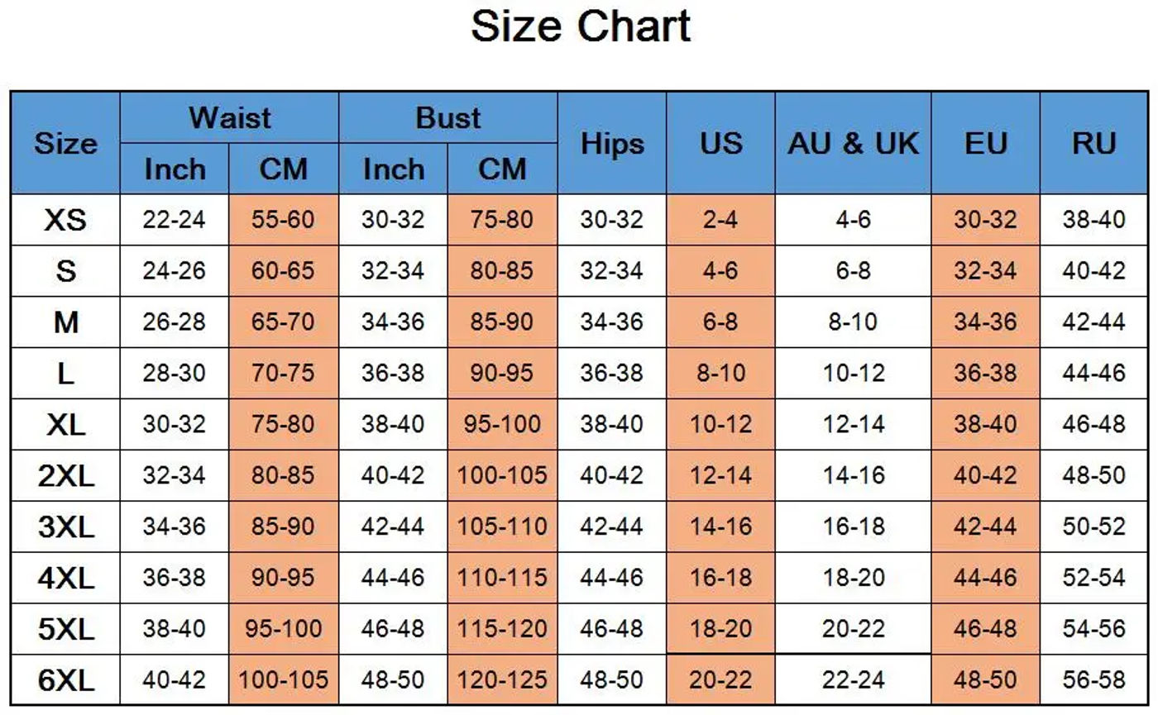This screenshot has height=715, width=1158.
Task: Click the Size Chart title
Action: [581, 26]
